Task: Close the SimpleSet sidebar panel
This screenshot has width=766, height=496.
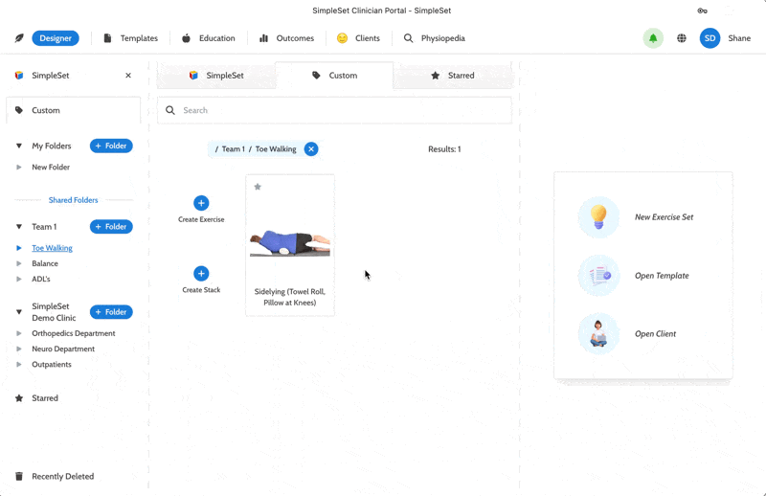Action: point(128,76)
